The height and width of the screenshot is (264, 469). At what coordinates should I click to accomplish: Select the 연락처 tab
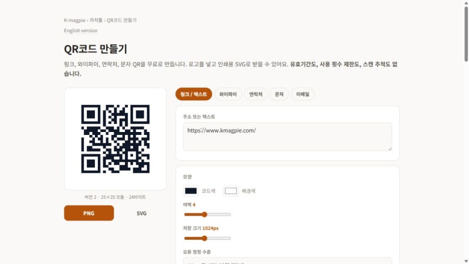click(256, 94)
